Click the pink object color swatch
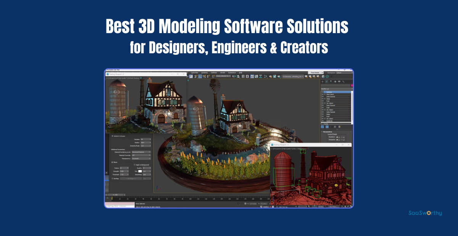This screenshot has width=458, height=236. coord(352,85)
